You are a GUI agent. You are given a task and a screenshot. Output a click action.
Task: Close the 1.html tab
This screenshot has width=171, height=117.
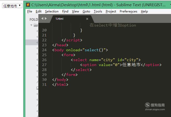click(x=87, y=19)
